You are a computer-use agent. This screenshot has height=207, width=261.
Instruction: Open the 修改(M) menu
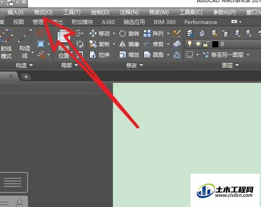coord(159,12)
